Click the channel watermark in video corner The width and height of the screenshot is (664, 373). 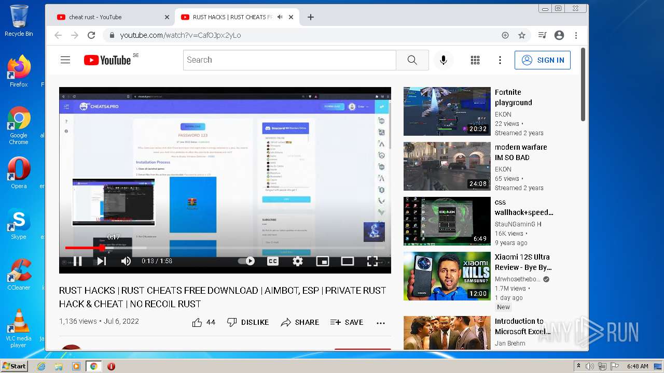coord(374,232)
